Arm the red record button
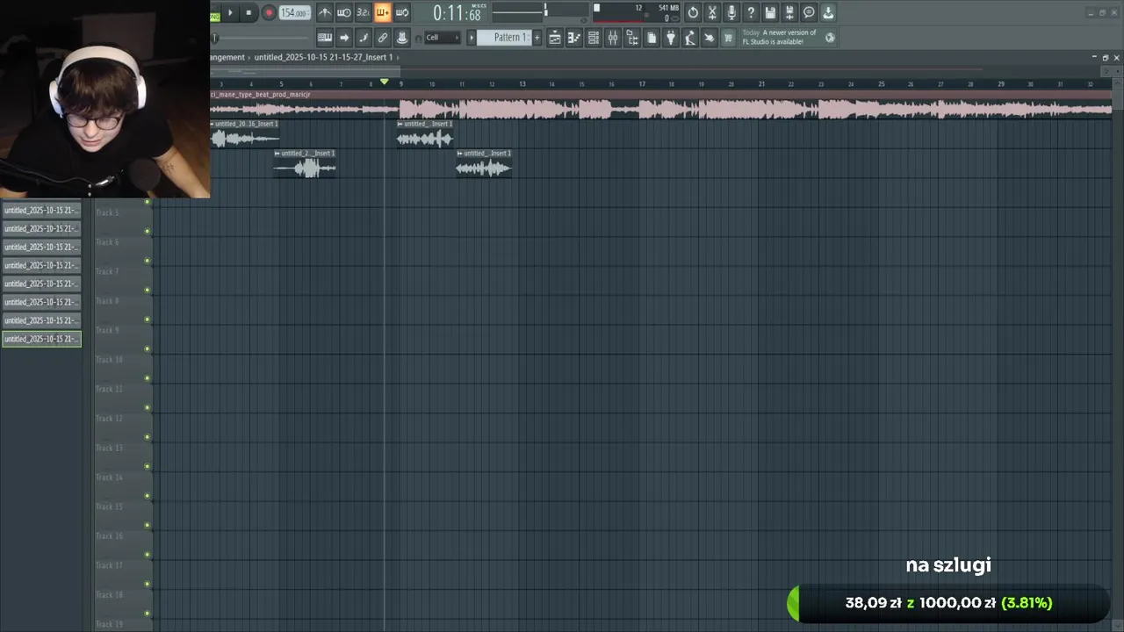 click(269, 12)
